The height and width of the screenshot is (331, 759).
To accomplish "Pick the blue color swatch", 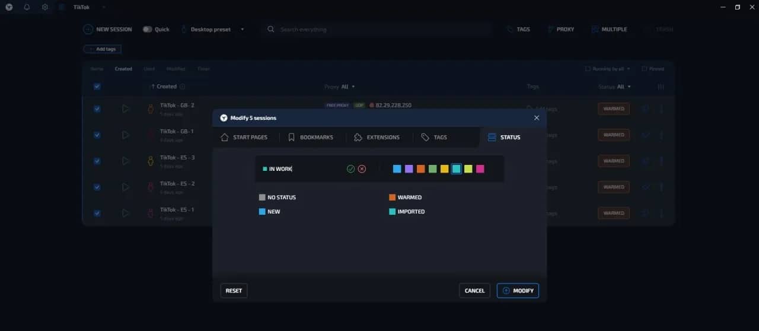I will (397, 169).
